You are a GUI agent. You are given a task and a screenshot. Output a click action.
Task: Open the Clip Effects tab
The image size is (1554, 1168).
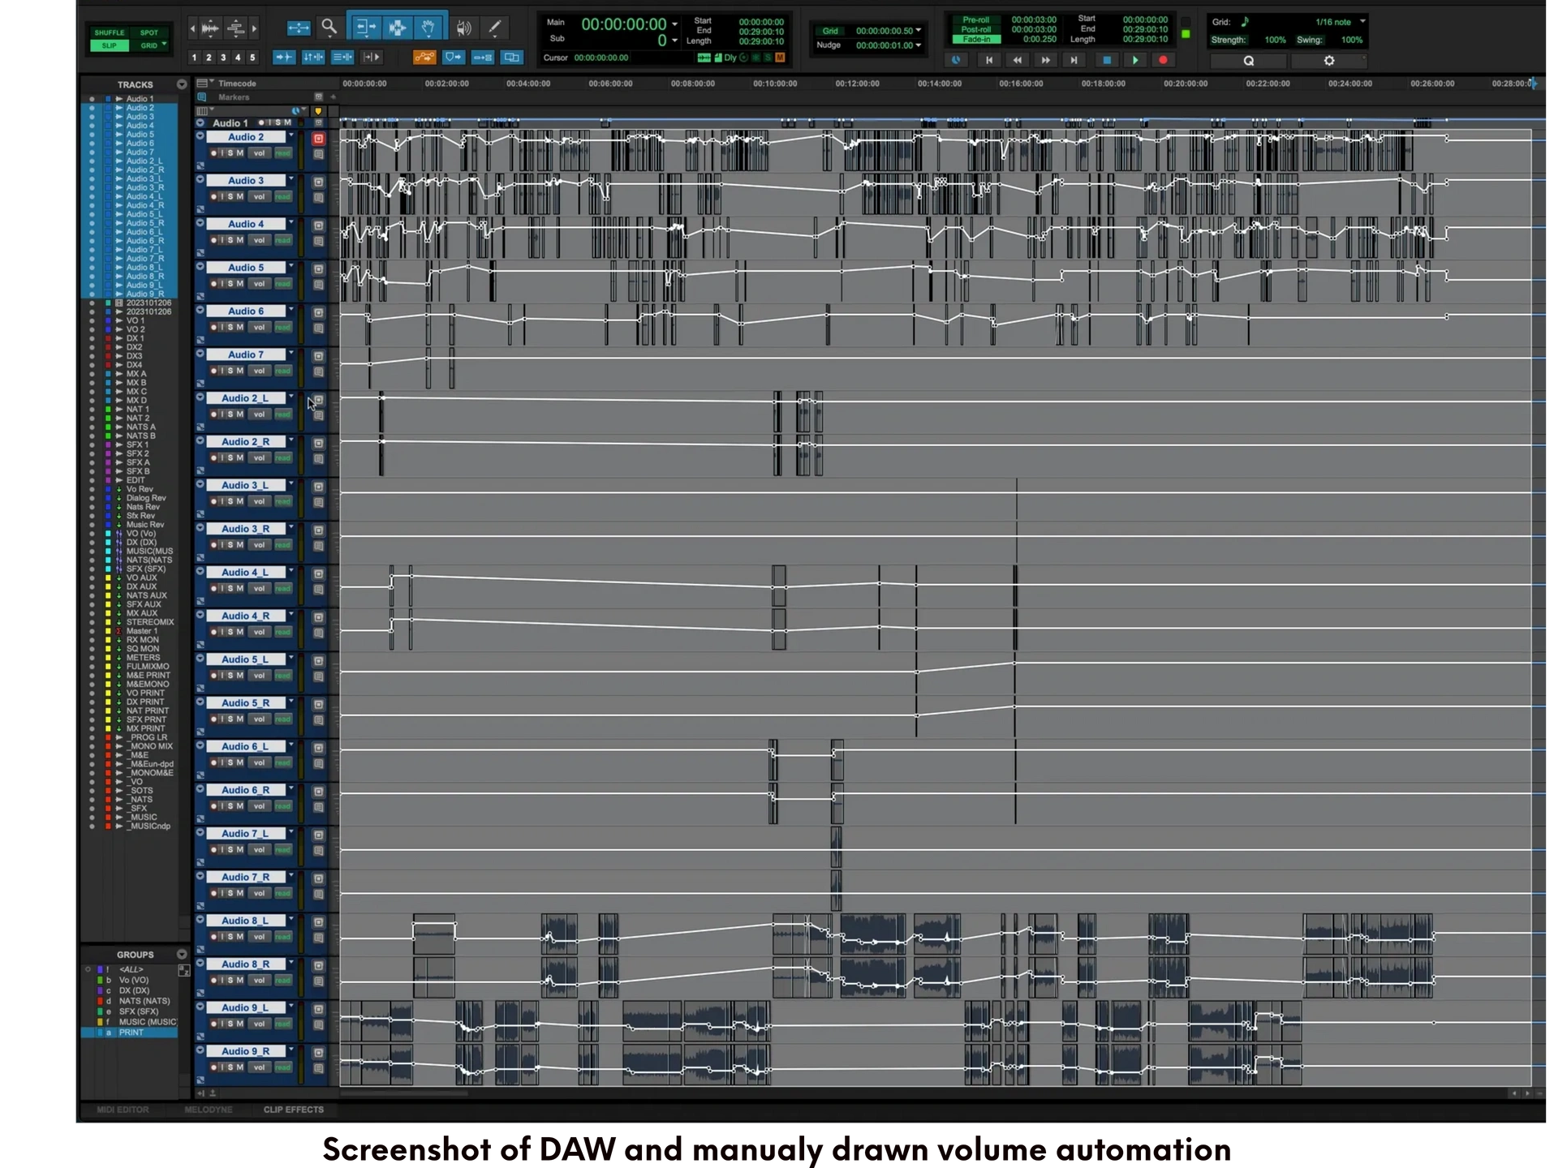(293, 1110)
